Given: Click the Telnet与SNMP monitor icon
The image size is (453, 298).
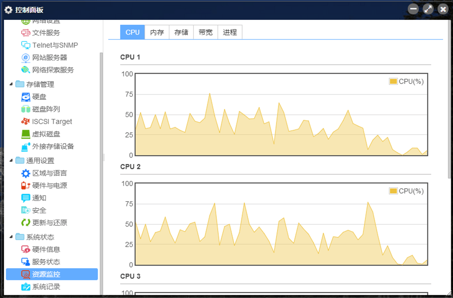Looking at the screenshot, I should click(x=26, y=45).
